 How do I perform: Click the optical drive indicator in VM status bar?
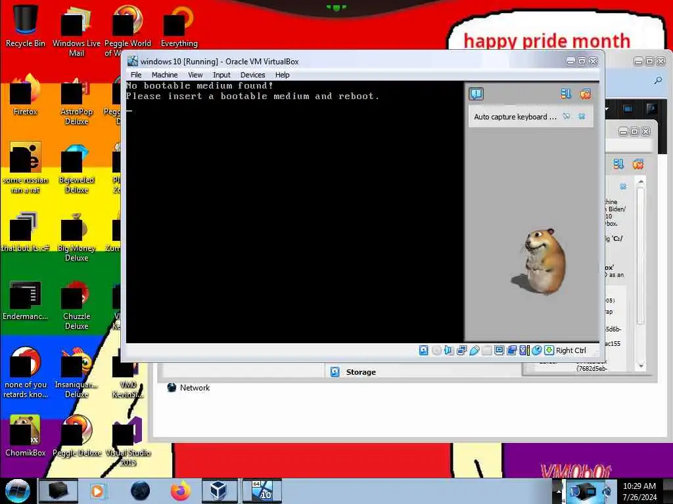(x=436, y=350)
